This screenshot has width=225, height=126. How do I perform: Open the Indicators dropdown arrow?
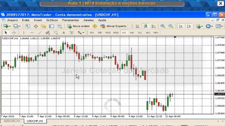tap(202, 26)
